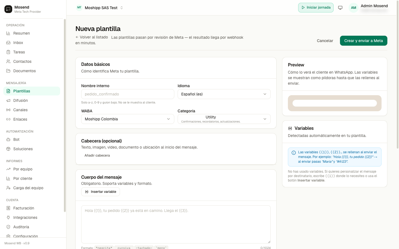The image size is (399, 249).
Task: Select Soluciones in sidebar
Action: coord(32,149)
